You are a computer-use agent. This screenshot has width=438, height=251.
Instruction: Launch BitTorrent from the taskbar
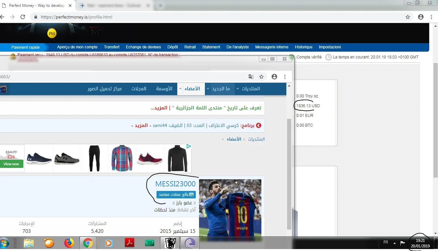click(x=190, y=243)
